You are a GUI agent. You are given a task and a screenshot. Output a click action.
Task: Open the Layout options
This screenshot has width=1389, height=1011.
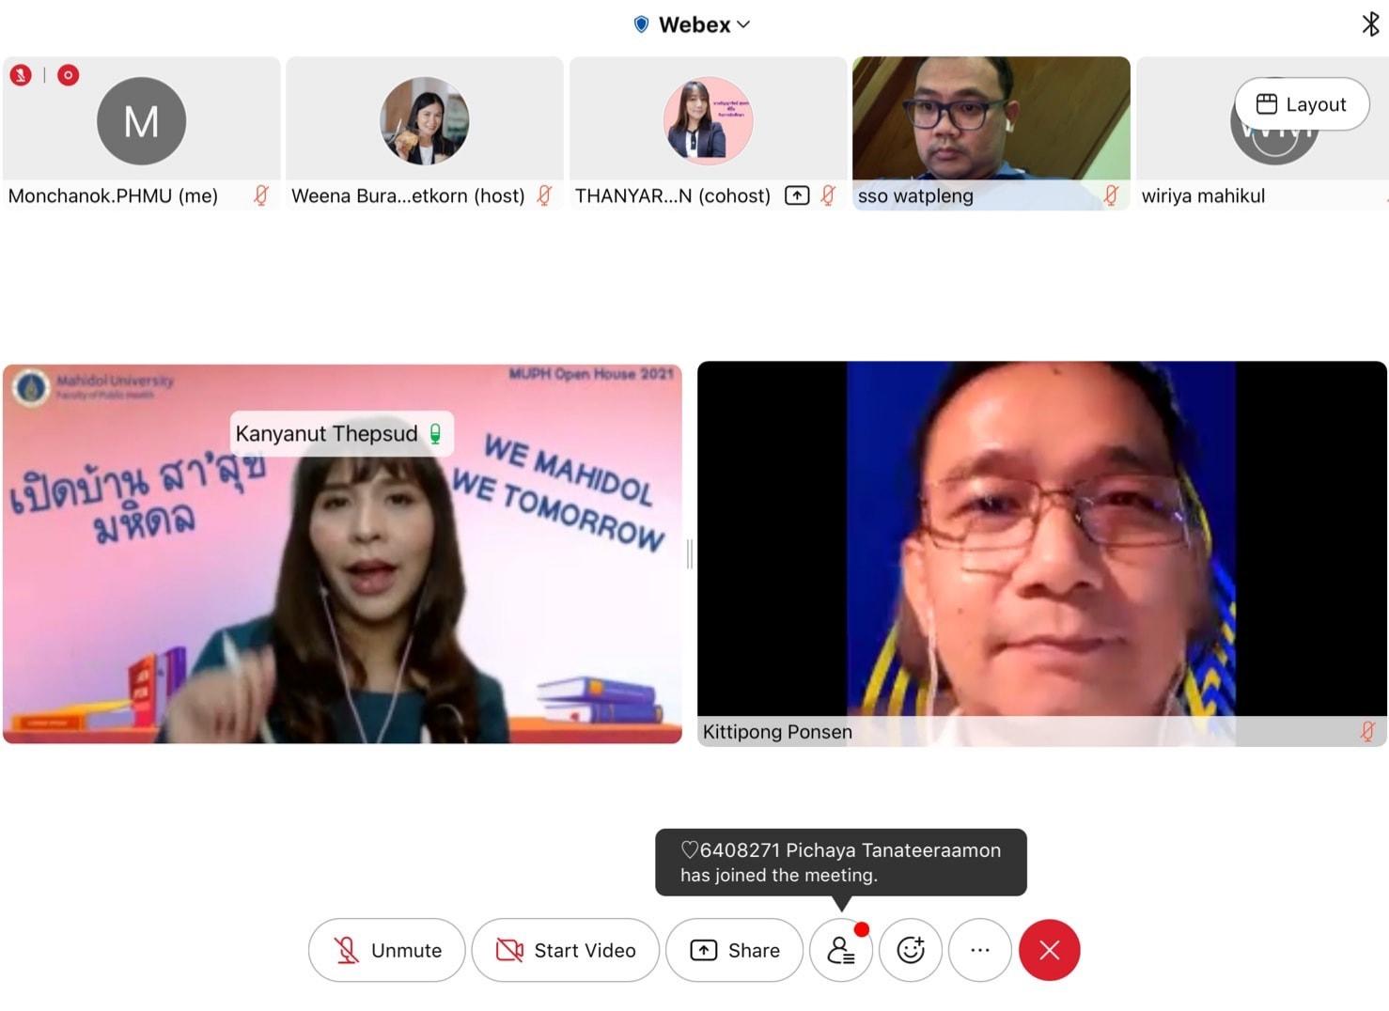pyautogui.click(x=1302, y=104)
